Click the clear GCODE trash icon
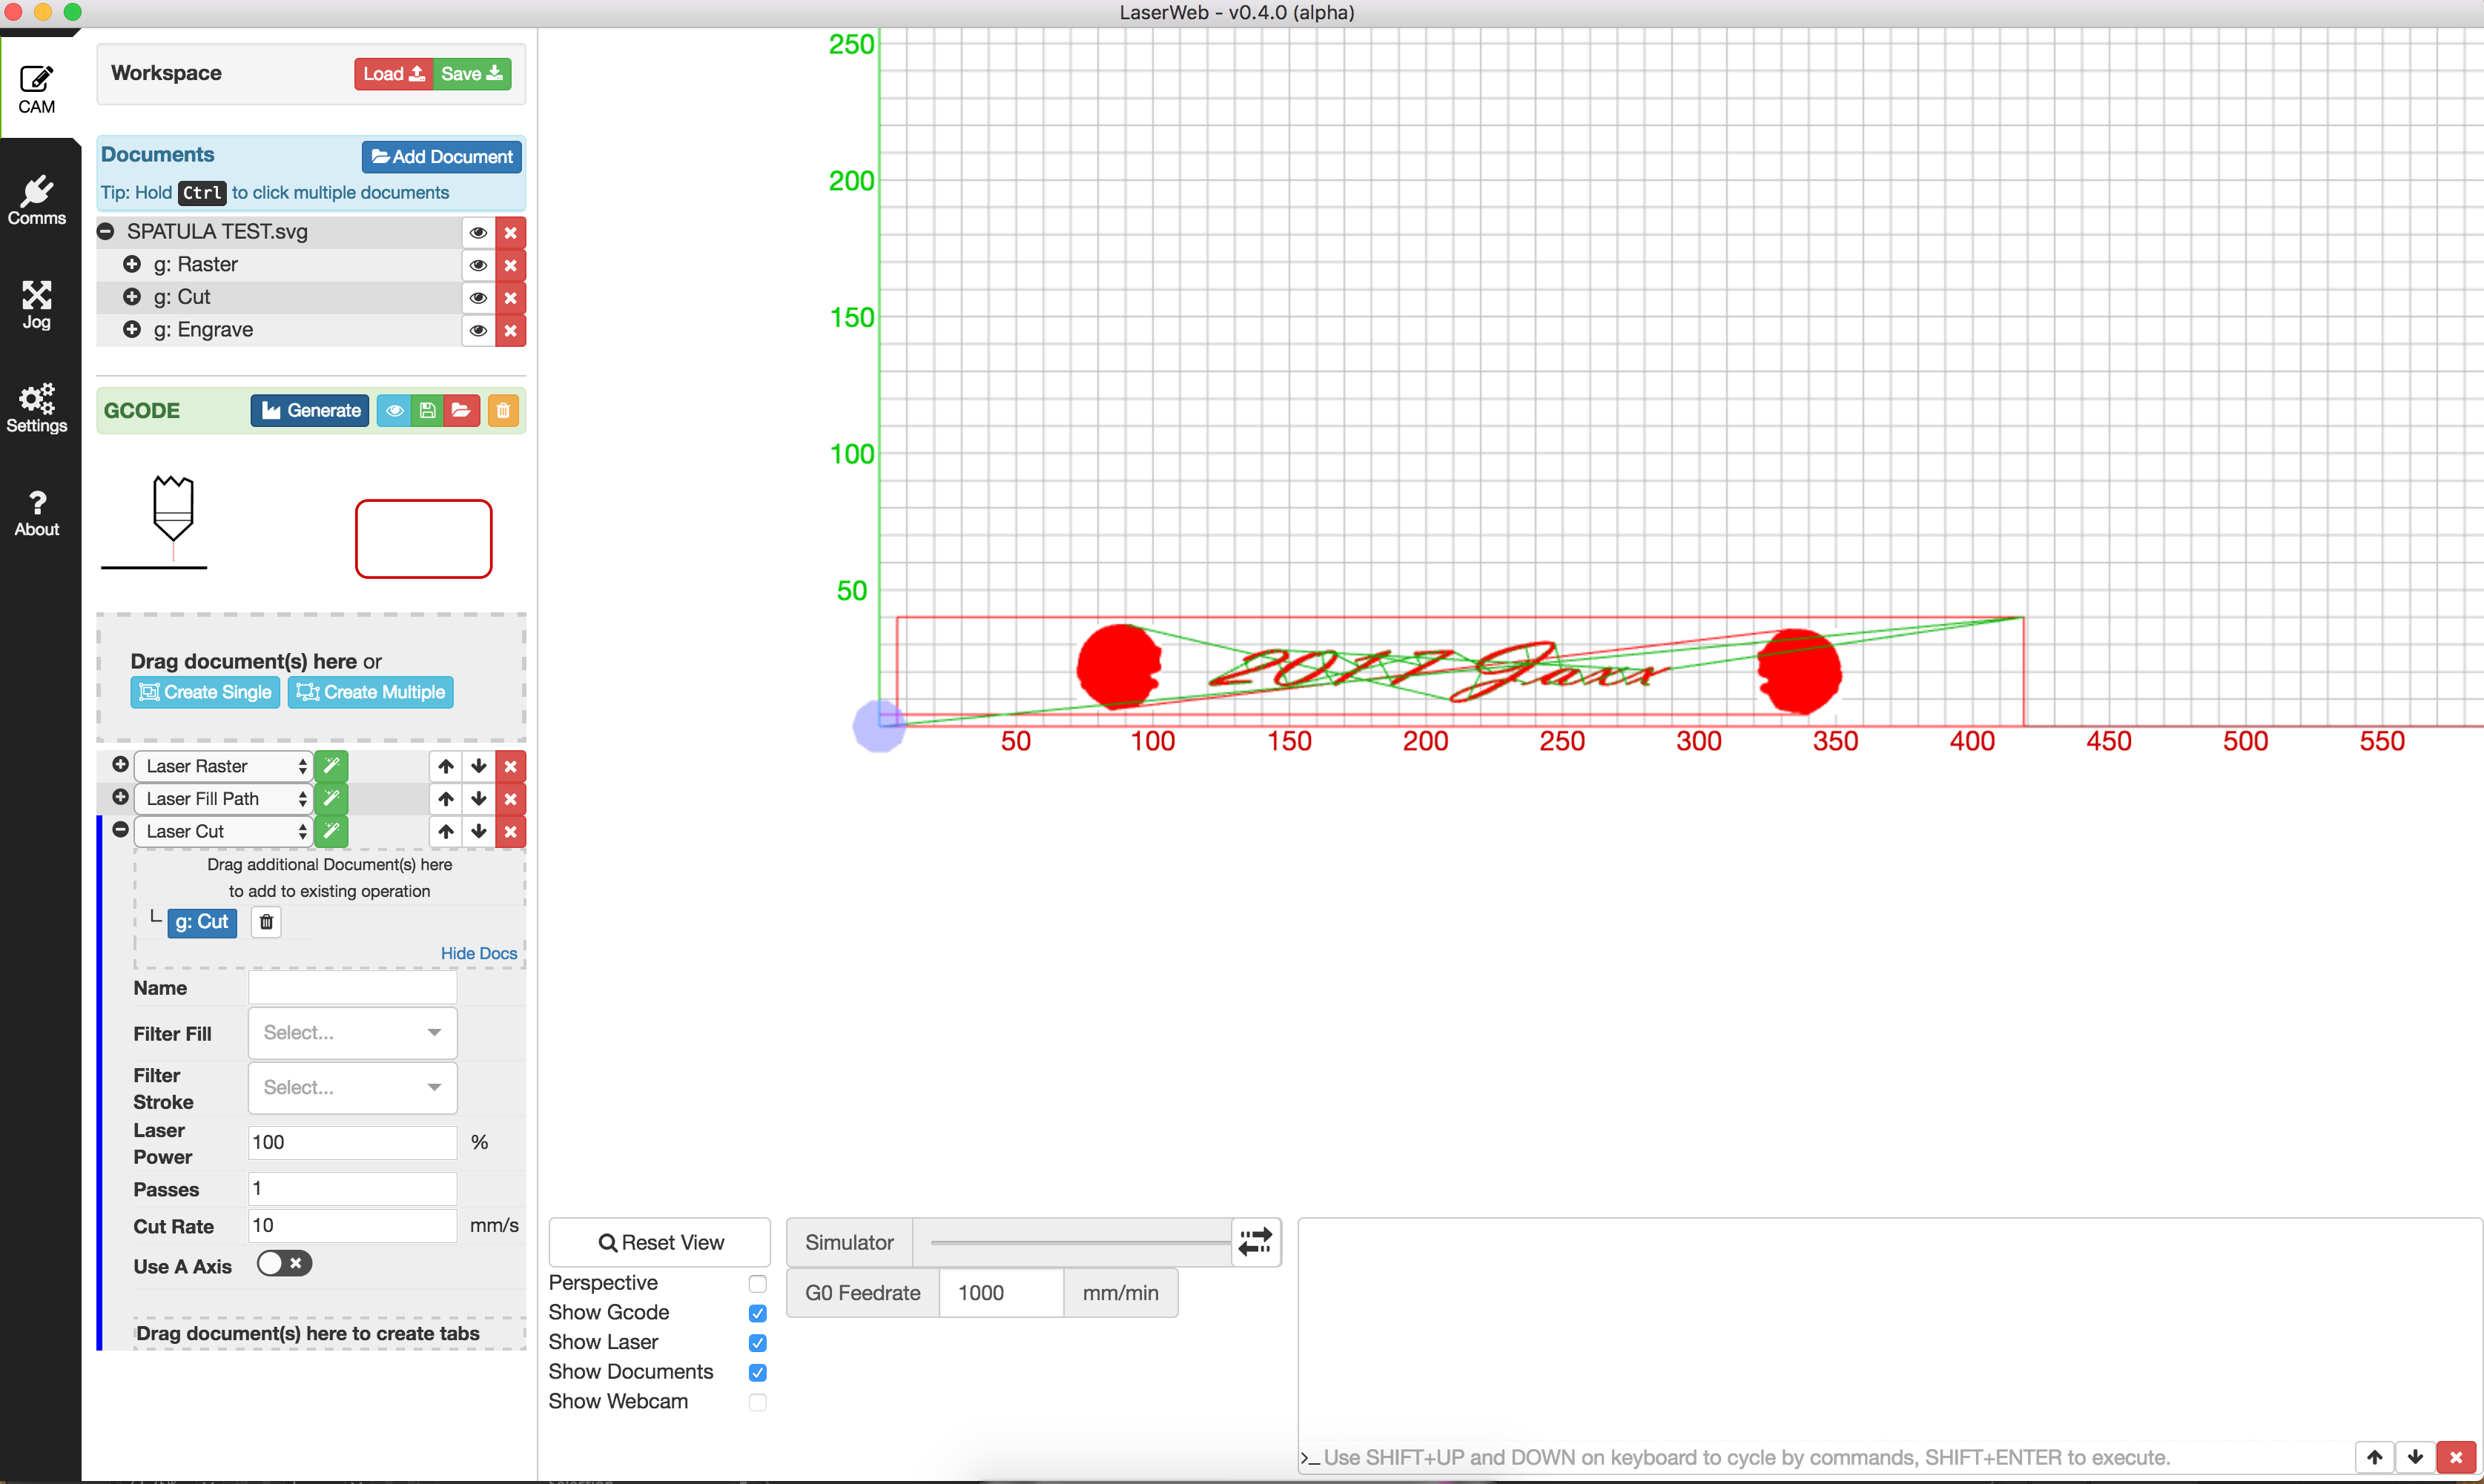This screenshot has height=1484, width=2484. 503,411
